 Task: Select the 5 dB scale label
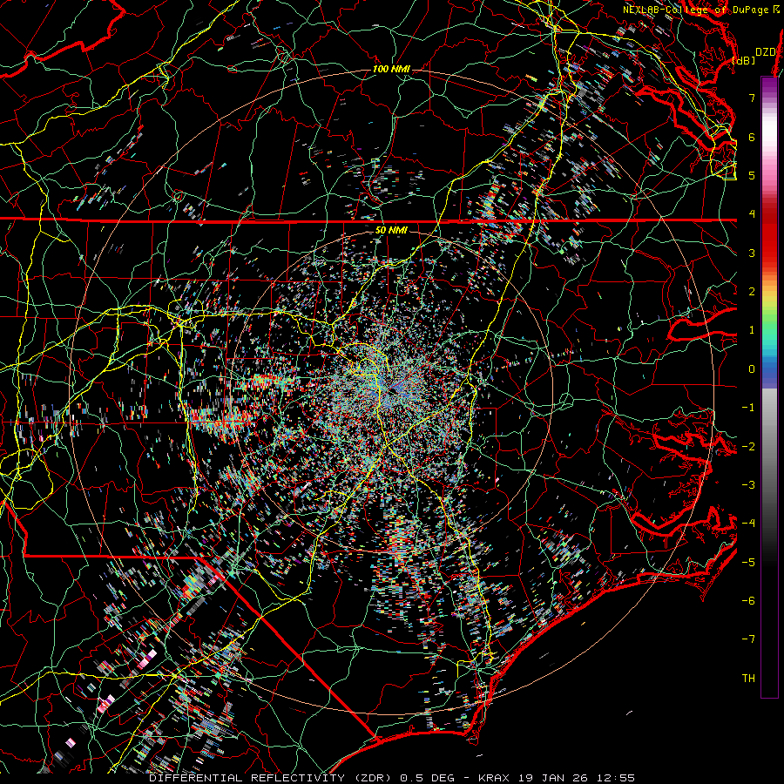click(752, 175)
